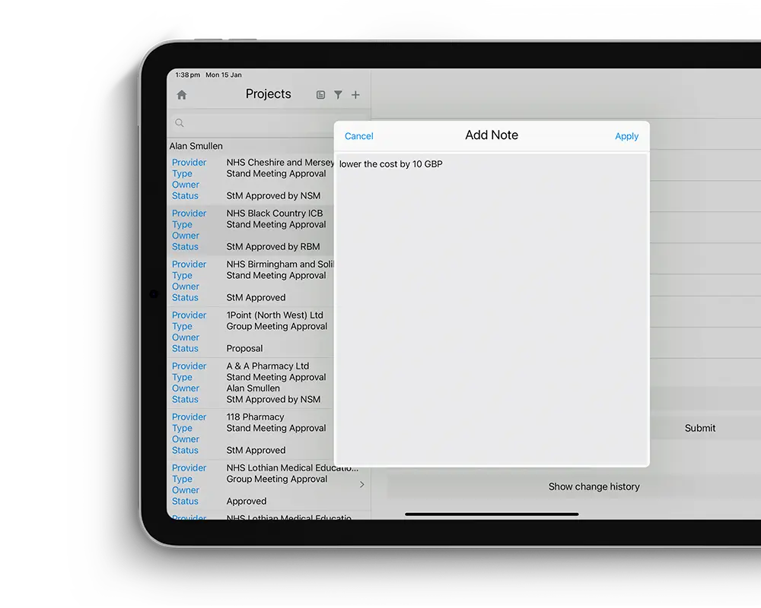Expand chevron on NHS Lothian Medical Education row
This screenshot has height=608, width=761.
point(362,484)
